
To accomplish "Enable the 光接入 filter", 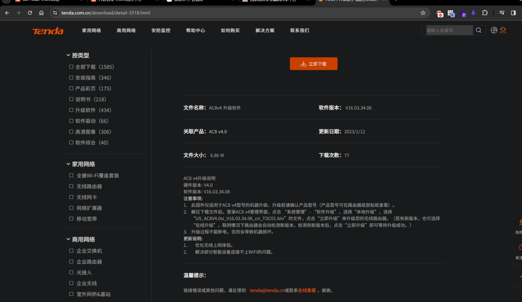I will tap(72, 272).
